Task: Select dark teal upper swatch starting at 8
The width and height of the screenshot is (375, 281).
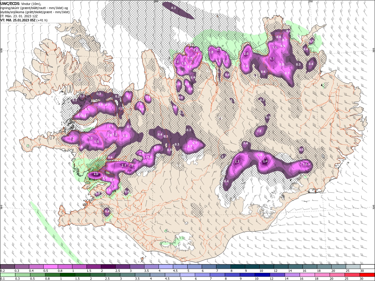Action: tap(238, 267)
